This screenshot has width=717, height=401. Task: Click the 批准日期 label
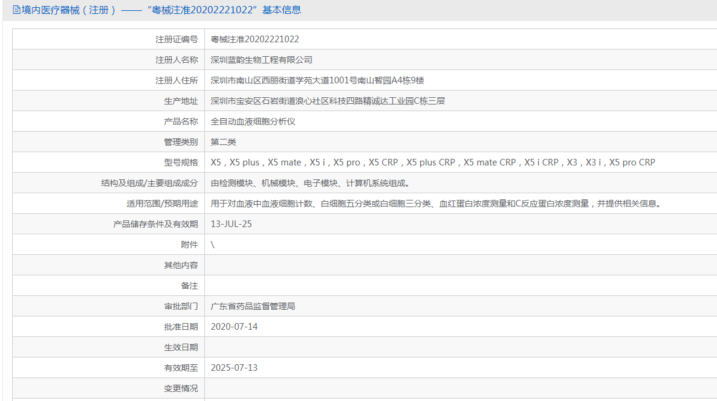click(x=181, y=327)
